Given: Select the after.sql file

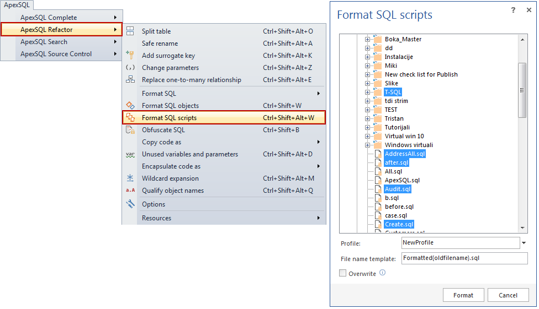Looking at the screenshot, I should point(397,162).
